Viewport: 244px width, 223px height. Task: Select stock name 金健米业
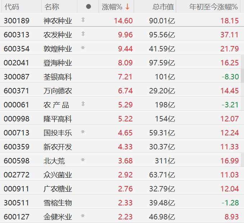pyautogui.click(x=58, y=217)
